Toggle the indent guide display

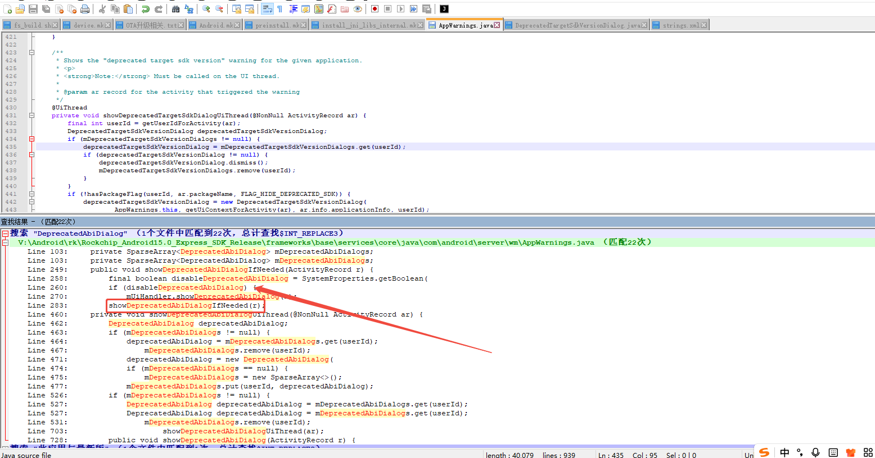point(293,9)
